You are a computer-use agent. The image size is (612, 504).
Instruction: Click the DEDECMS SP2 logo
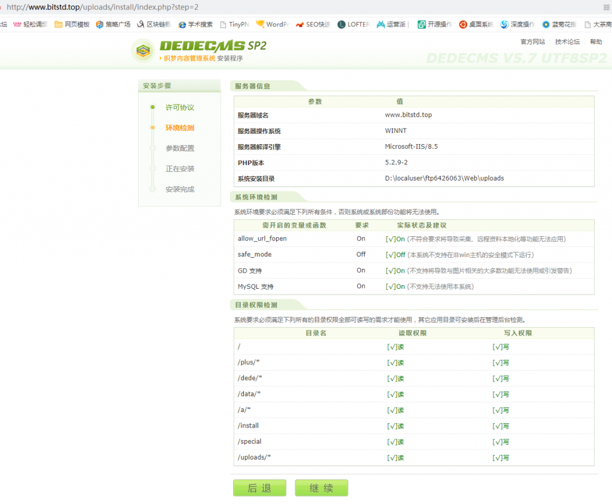pos(199,50)
